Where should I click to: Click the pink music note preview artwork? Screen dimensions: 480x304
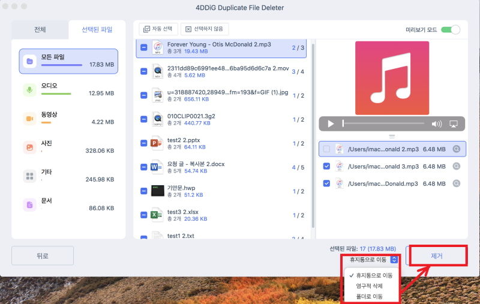coord(392,78)
